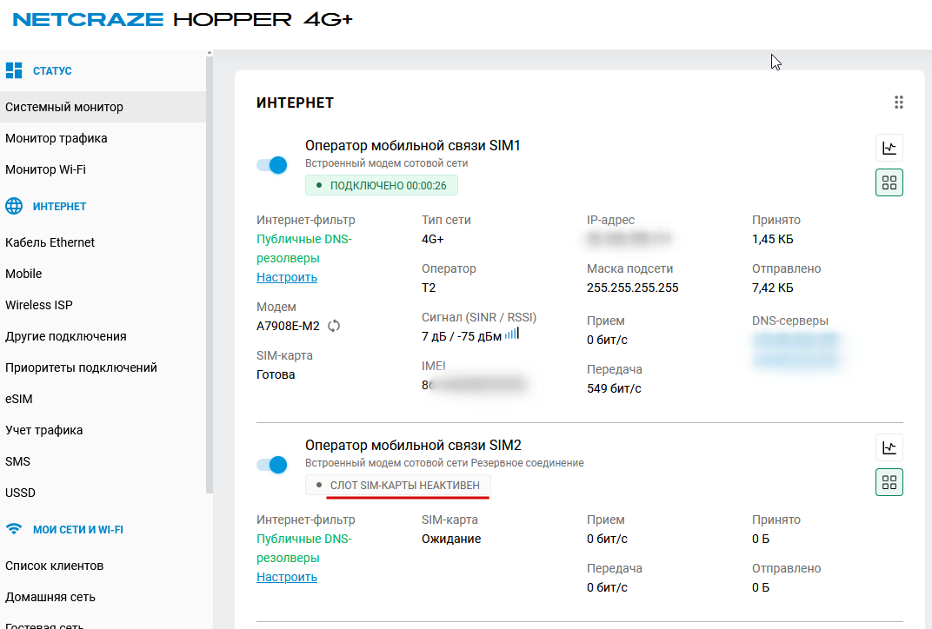Click the Internet section globe icon
Screen dimensions: 932x629
[14, 206]
